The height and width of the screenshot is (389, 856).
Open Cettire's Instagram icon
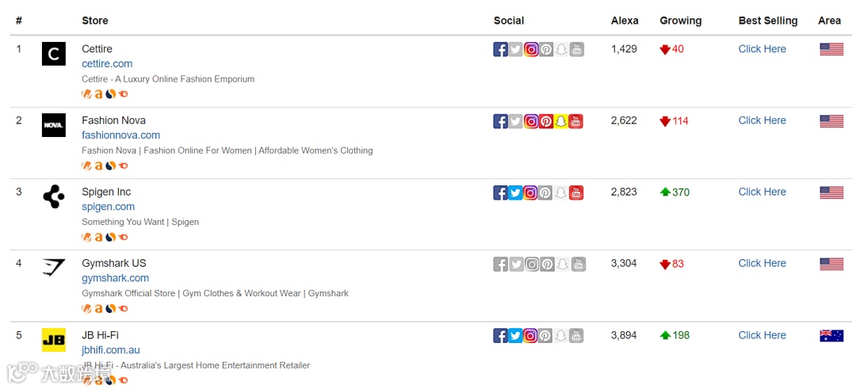click(531, 49)
